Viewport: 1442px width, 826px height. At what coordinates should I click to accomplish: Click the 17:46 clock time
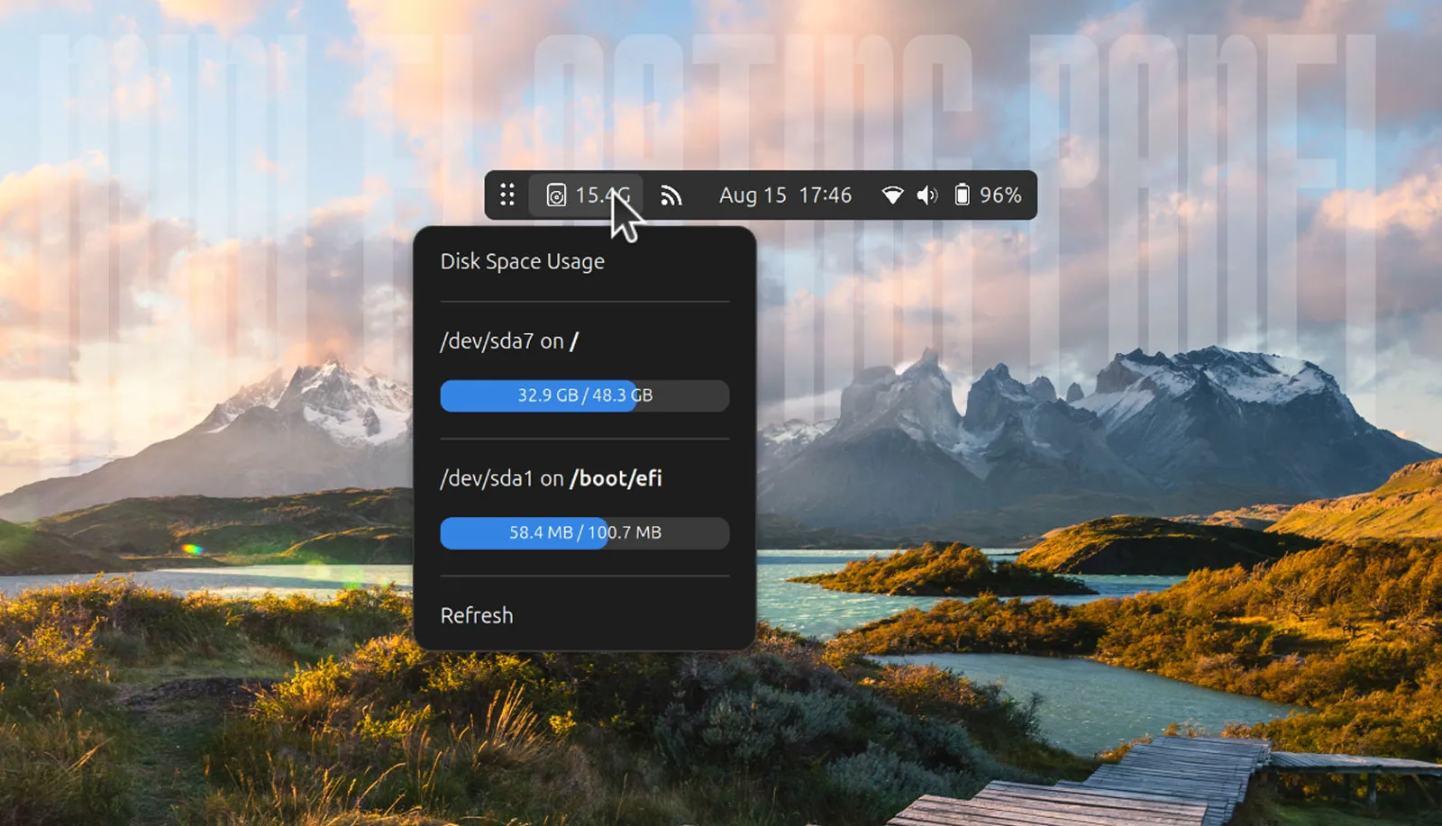(825, 195)
